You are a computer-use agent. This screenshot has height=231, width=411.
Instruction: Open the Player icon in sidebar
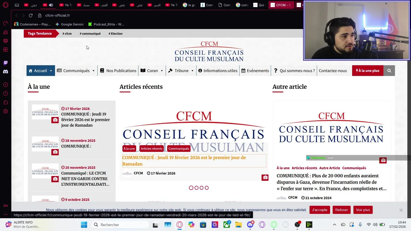coord(5,85)
